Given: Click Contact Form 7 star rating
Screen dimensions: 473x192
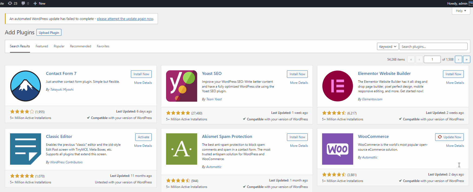Looking at the screenshot, I should 22,112.
